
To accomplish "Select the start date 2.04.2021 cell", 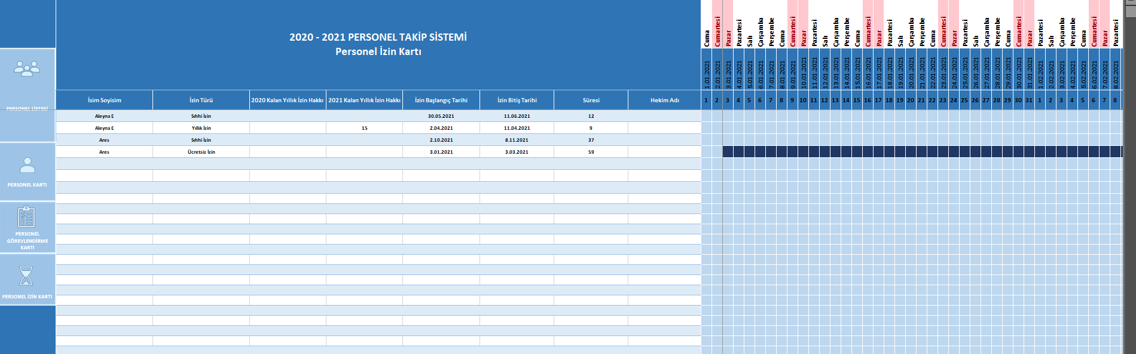I will tap(441, 128).
